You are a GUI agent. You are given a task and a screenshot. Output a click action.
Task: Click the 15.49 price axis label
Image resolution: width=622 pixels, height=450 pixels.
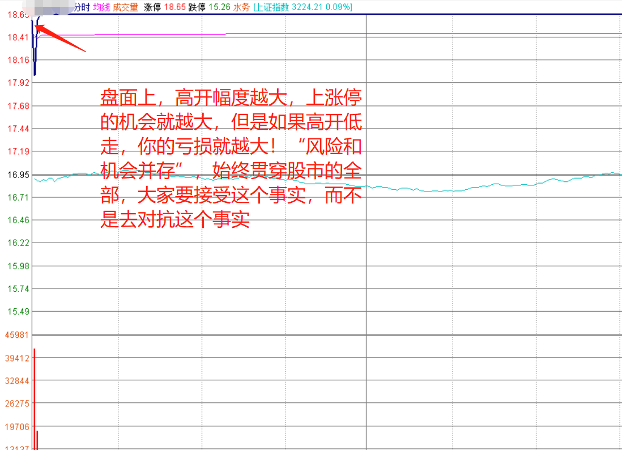(18, 312)
